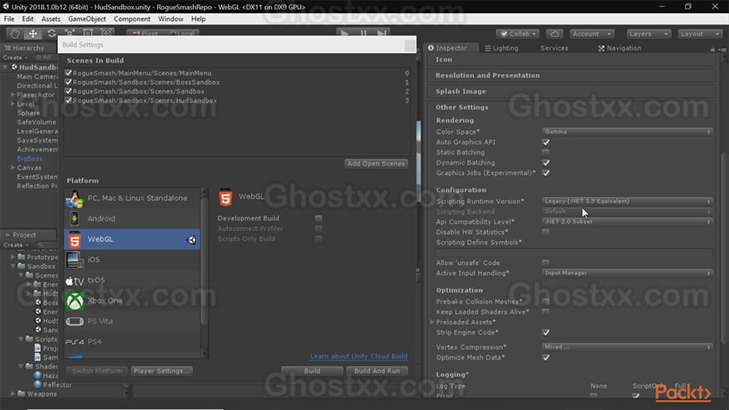
Task: Select the Rotate tool in toolbar
Action: pos(51,33)
